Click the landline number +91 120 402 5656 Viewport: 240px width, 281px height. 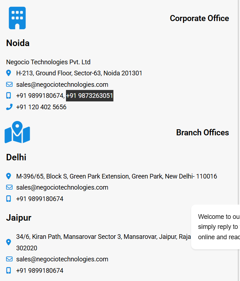pyautogui.click(x=41, y=107)
